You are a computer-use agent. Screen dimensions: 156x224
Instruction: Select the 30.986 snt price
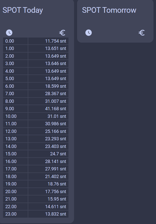55,124
